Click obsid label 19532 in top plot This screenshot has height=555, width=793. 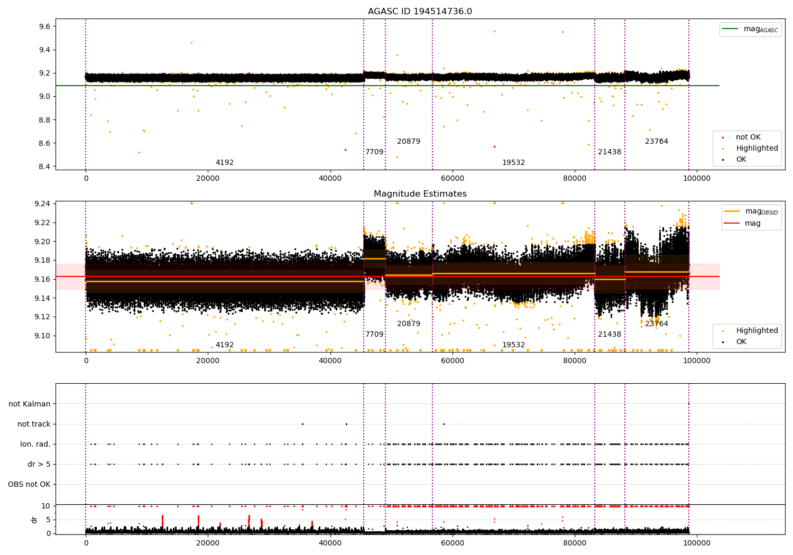click(x=513, y=163)
